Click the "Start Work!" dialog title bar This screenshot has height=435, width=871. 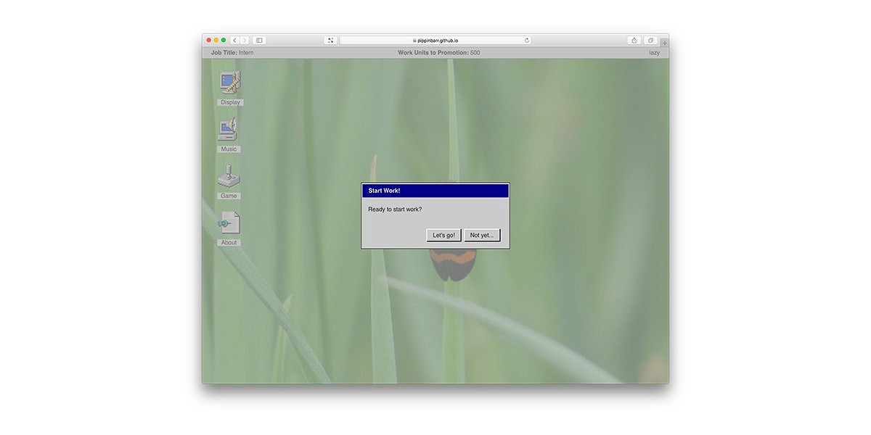(435, 191)
